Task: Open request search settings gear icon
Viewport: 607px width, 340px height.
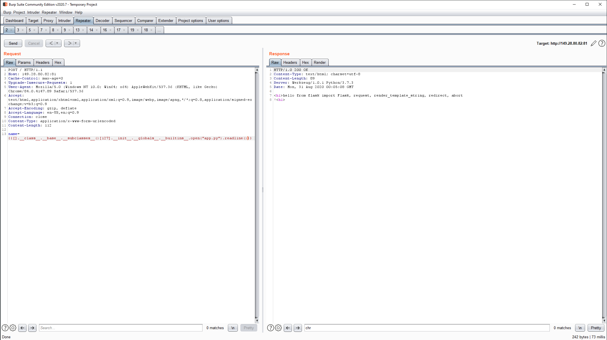Action: coord(13,328)
